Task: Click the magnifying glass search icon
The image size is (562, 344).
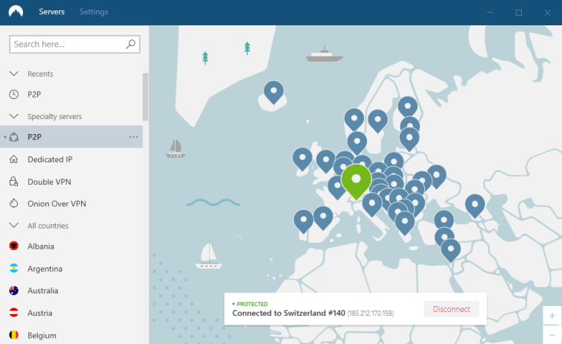Action: tap(130, 44)
